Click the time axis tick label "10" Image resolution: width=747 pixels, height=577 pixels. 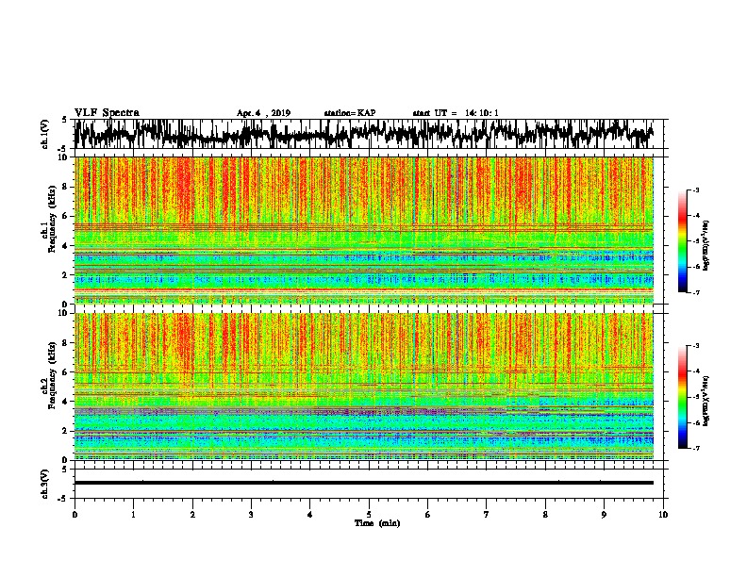coord(663,515)
